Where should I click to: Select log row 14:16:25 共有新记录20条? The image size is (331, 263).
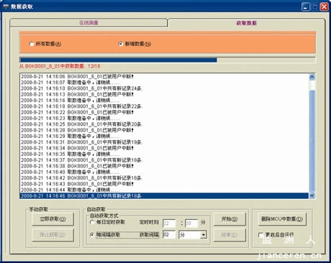164,124
